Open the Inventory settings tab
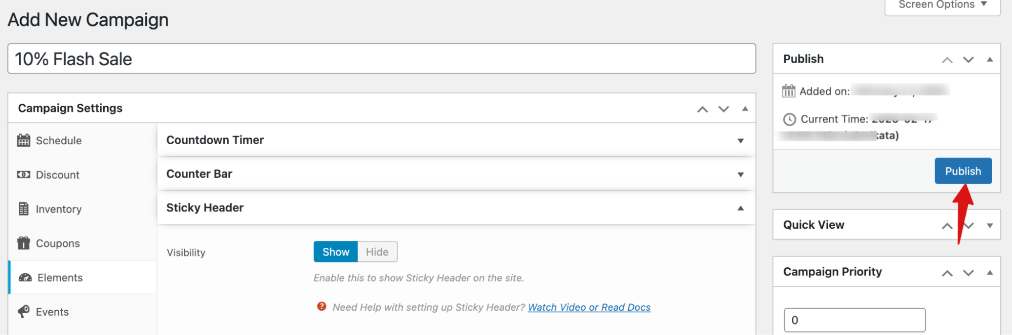This screenshot has width=1012, height=335. point(58,209)
